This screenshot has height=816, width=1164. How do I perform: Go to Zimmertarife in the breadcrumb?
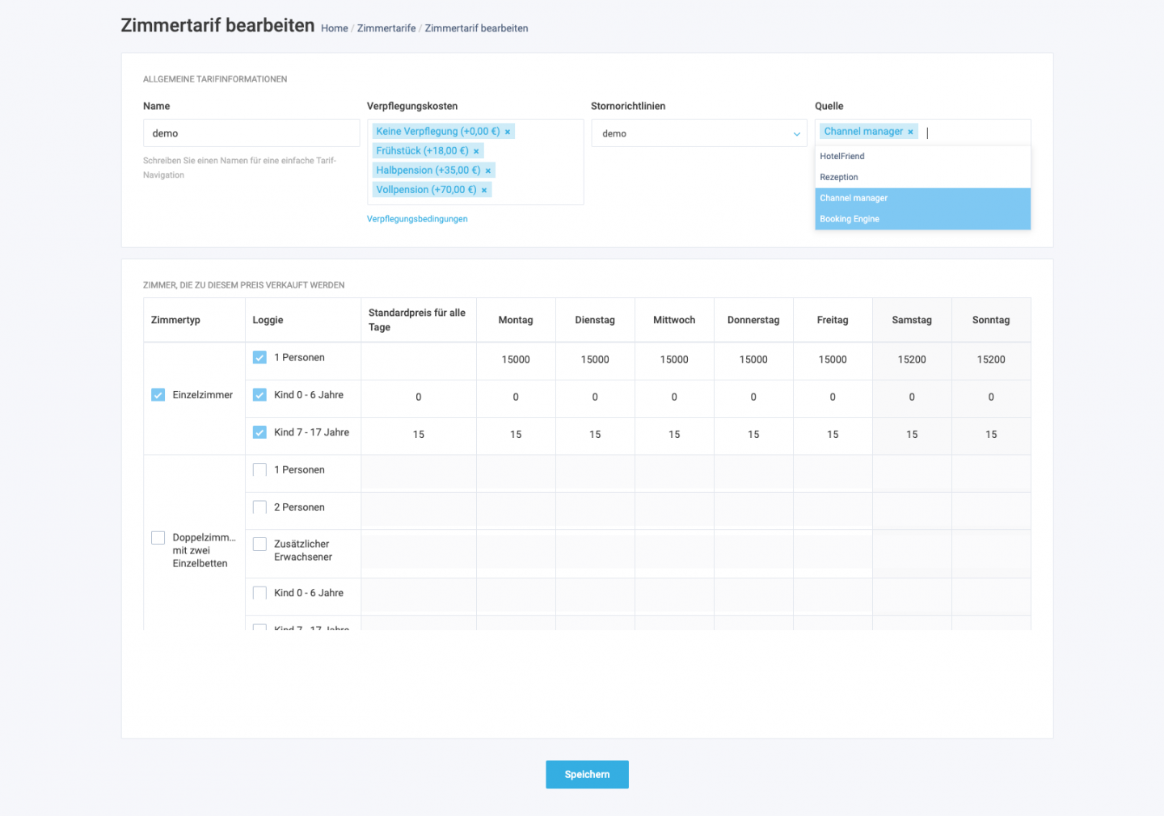point(386,28)
